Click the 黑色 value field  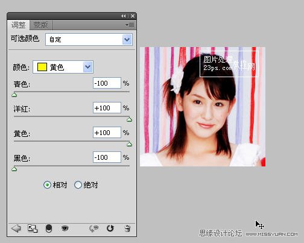(x=107, y=157)
